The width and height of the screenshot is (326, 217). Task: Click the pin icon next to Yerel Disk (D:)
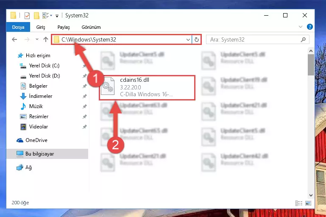(x=84, y=76)
